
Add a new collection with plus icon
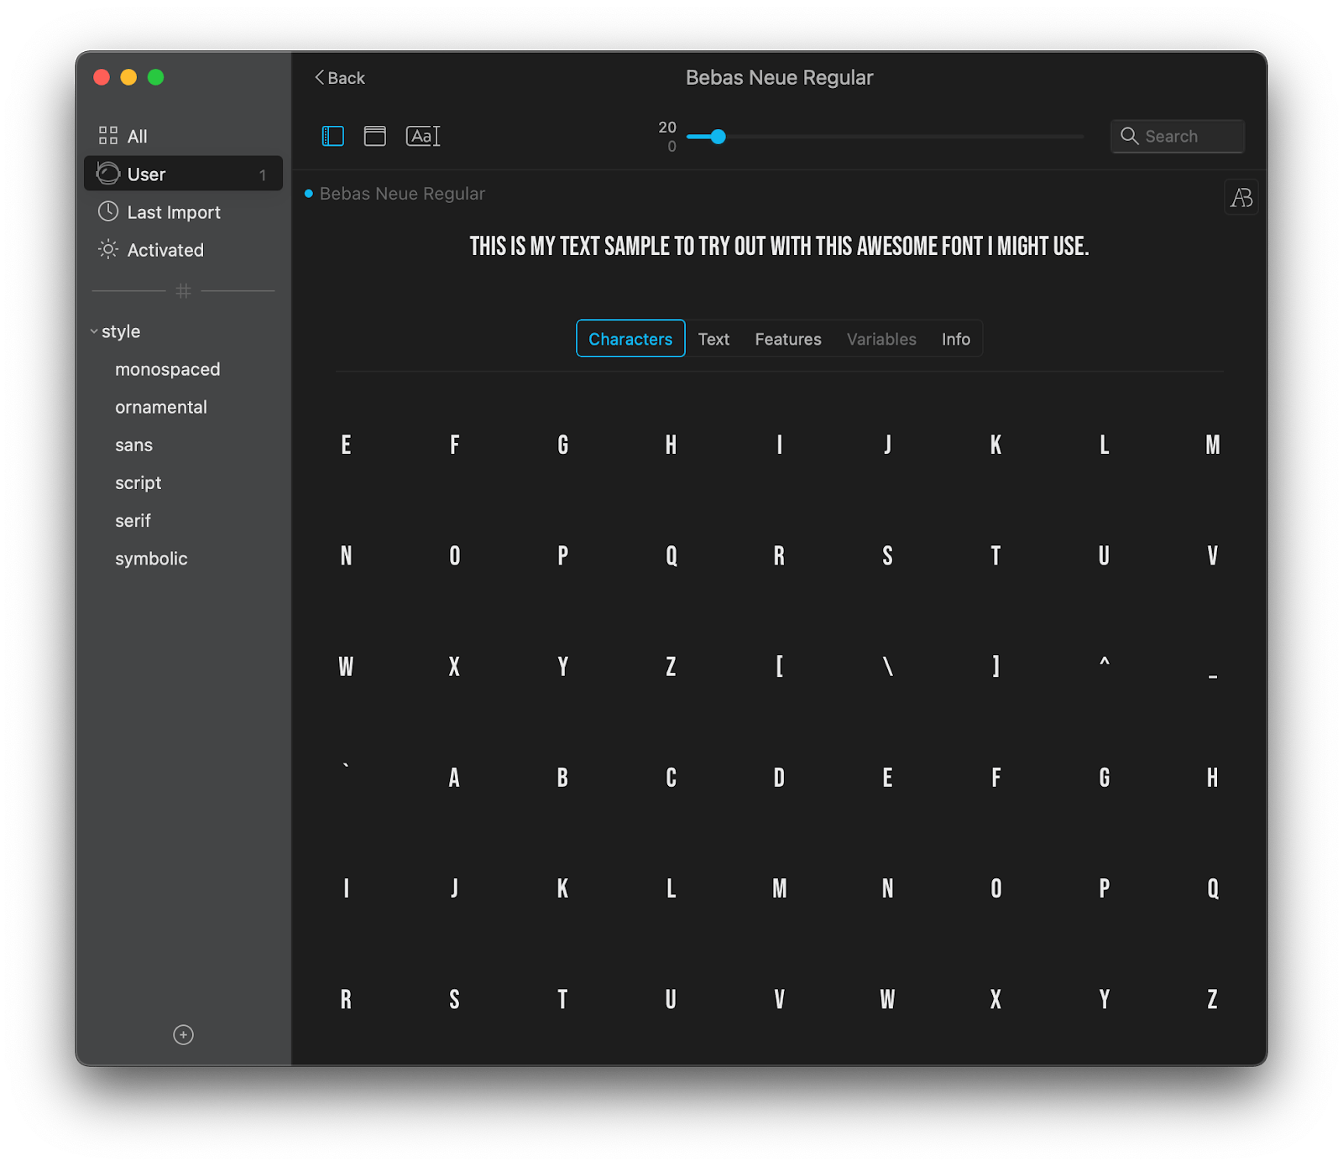(x=183, y=1035)
